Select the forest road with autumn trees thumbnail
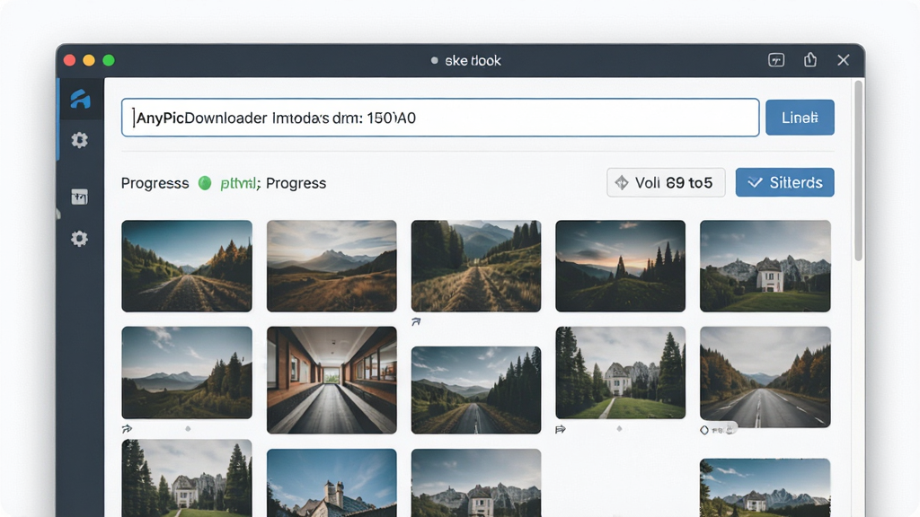Image resolution: width=920 pixels, height=517 pixels. [x=187, y=266]
